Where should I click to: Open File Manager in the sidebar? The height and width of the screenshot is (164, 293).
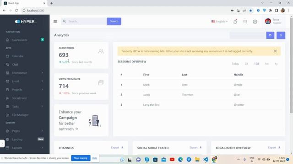coord(25,115)
